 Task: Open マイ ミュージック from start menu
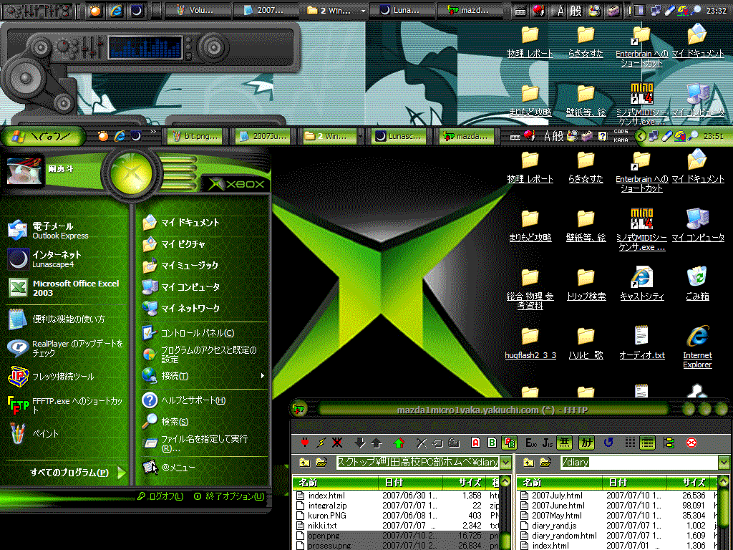pos(204,265)
